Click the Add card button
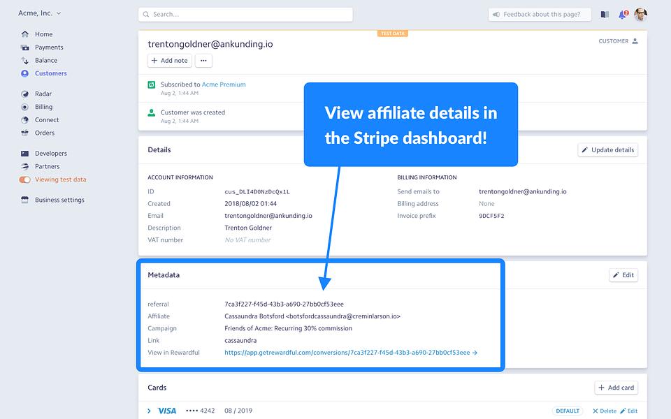 (x=616, y=388)
